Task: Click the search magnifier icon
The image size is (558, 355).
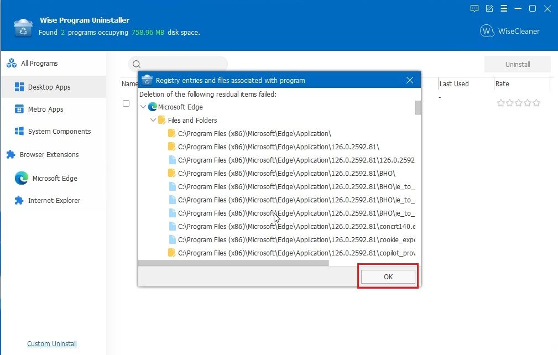Action: 136,64
